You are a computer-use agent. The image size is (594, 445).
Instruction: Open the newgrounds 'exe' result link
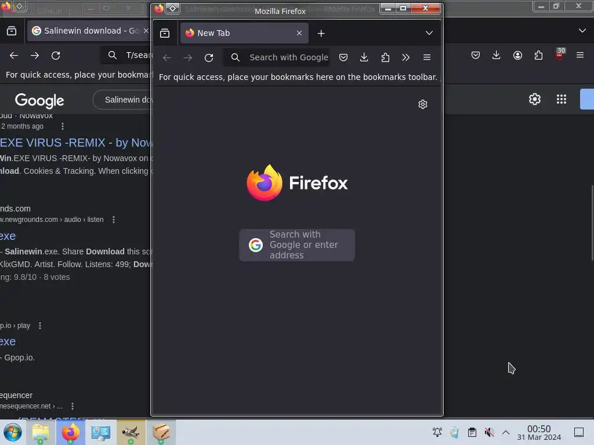point(8,236)
